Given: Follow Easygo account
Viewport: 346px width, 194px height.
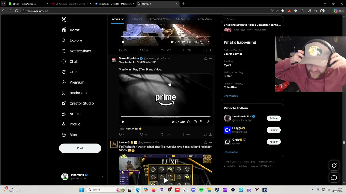Looking at the screenshot, I should 274,130.
